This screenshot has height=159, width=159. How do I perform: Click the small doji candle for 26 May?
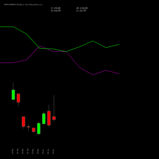tap(29, 127)
